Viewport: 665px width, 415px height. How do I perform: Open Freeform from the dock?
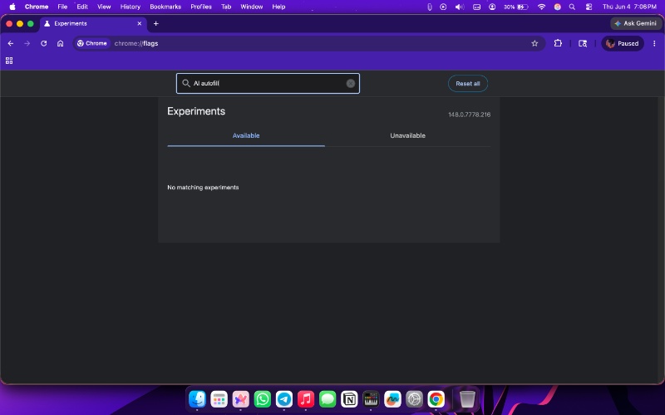(392, 398)
